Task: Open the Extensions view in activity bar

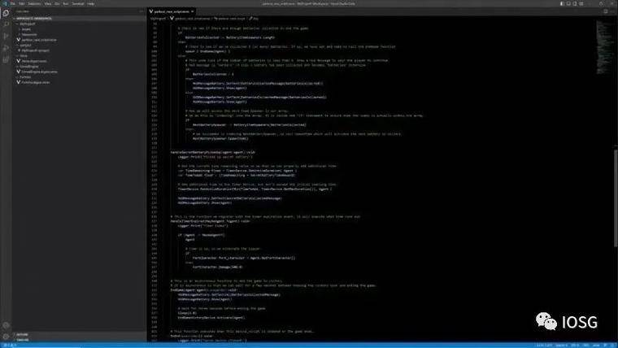Action: point(6,60)
